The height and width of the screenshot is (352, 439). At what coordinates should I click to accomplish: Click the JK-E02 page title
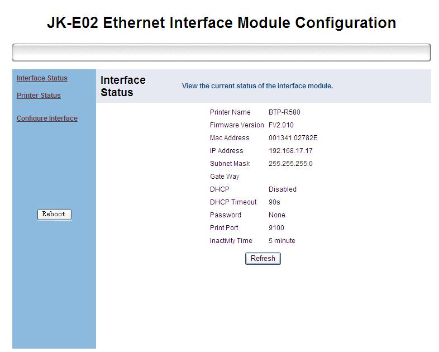(x=221, y=23)
